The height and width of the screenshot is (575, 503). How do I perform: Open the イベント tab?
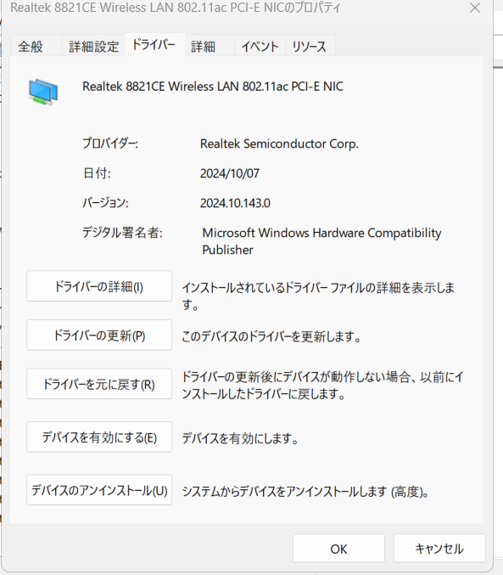[260, 47]
